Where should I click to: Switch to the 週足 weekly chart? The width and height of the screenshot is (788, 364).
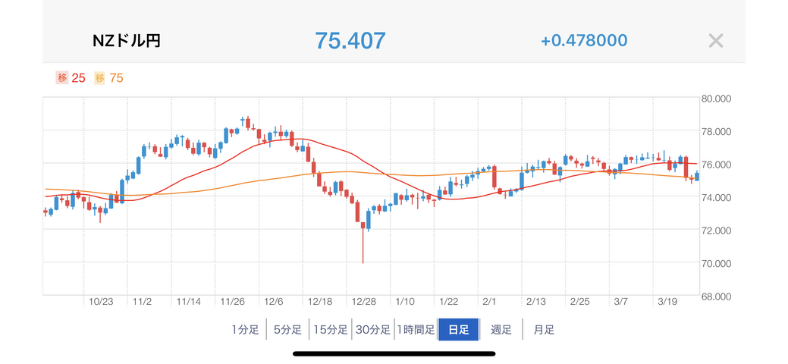tap(501, 330)
